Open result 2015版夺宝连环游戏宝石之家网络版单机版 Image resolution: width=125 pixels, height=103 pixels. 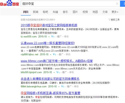pyautogui.click(x=49, y=25)
